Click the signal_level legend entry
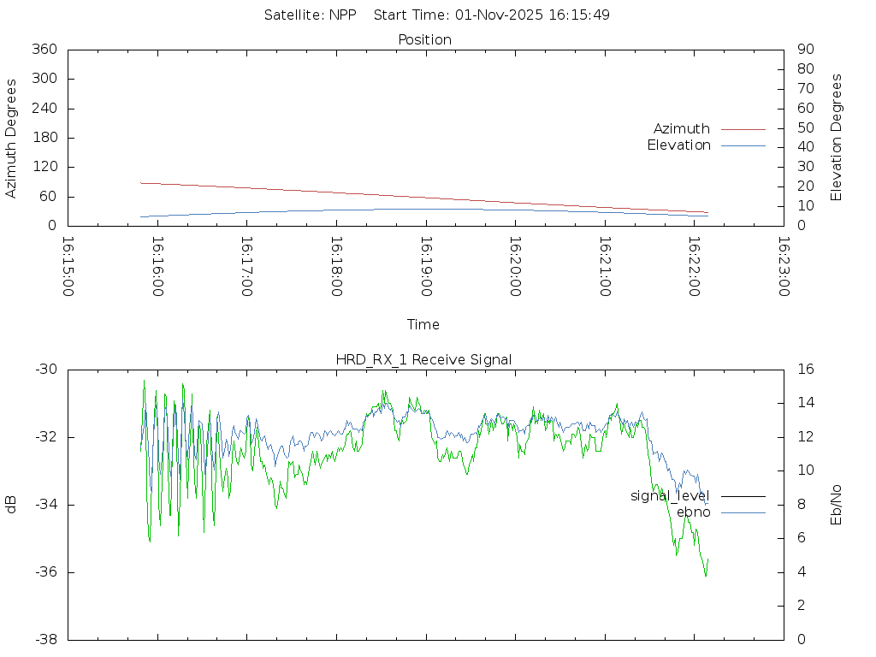The height and width of the screenshot is (657, 876). (670, 496)
